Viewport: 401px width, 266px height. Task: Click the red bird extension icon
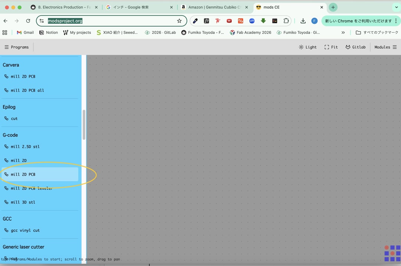(218, 21)
